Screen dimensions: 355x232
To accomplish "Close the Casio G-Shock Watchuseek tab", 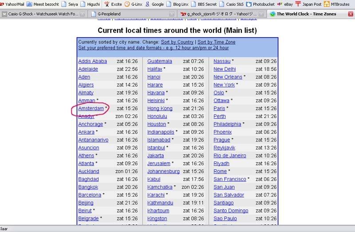I will [x=82, y=14].
